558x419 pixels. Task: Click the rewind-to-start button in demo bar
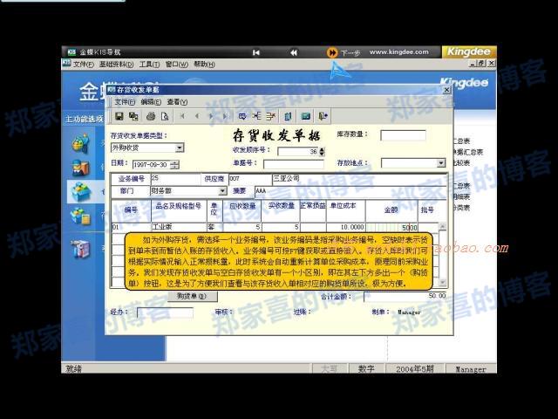coord(255,52)
